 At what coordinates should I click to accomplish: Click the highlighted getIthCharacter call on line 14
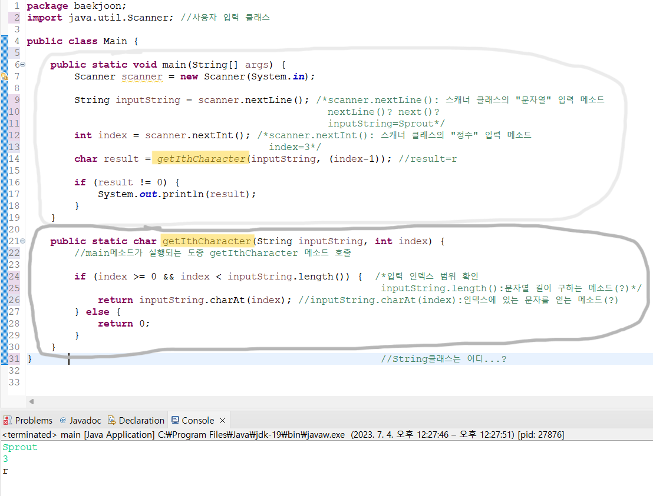201,159
